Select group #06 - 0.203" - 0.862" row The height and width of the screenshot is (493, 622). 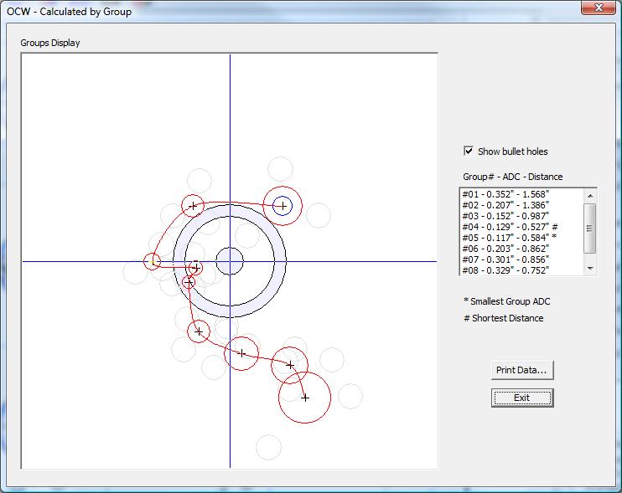pos(521,249)
